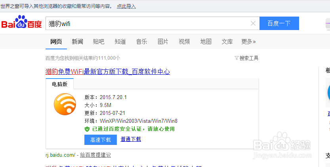330x167 pixels.
Task: Click the WinXP/Win2003/Vista/Win7/Win8 environment text
Action: pos(139,121)
